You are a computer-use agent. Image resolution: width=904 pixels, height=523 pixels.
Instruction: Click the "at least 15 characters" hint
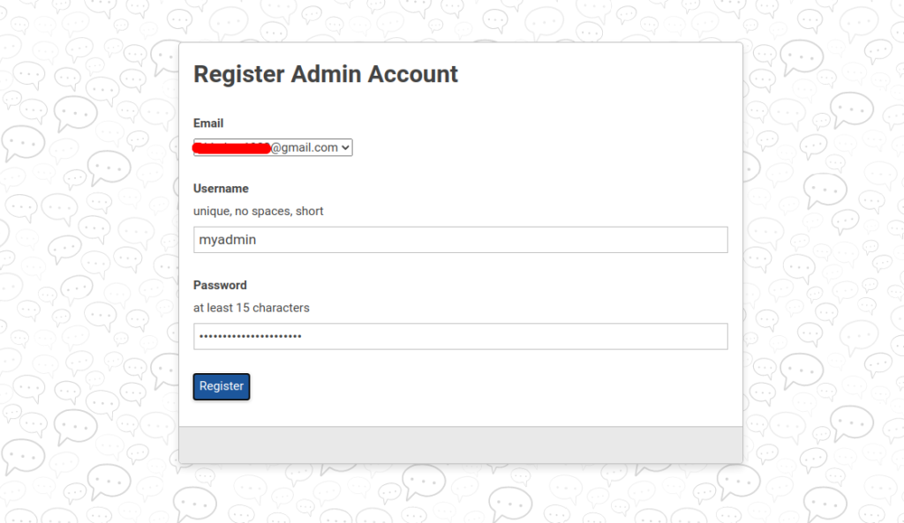[x=251, y=308]
